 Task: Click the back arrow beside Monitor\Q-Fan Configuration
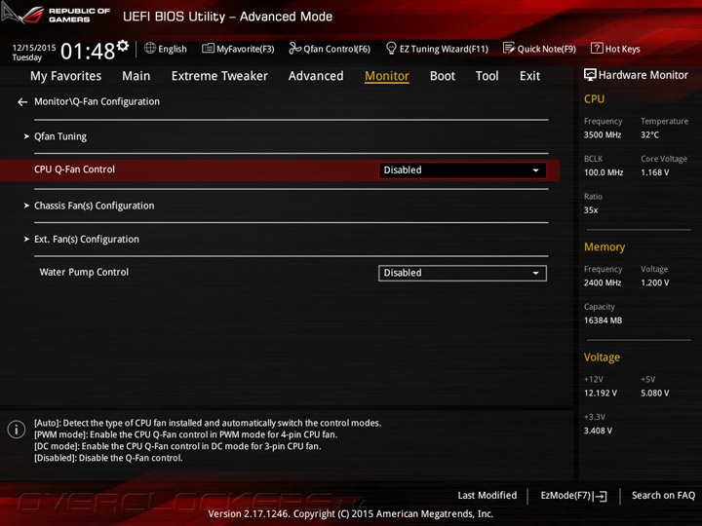tap(22, 102)
